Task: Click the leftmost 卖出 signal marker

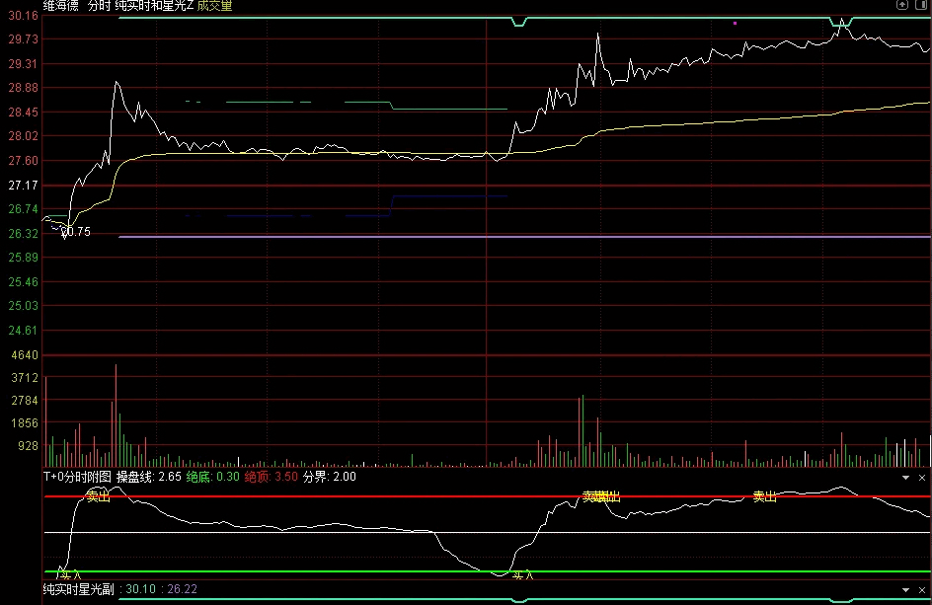Action: pos(98,496)
